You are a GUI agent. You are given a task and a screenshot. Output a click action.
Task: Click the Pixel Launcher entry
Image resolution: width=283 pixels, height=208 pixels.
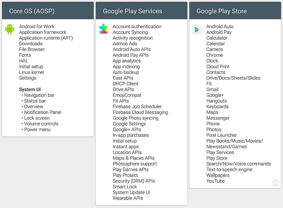(221, 135)
